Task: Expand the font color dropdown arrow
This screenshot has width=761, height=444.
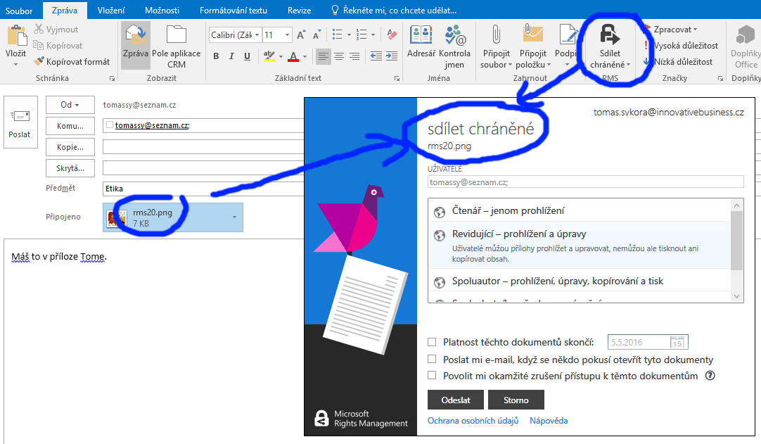Action: point(305,57)
